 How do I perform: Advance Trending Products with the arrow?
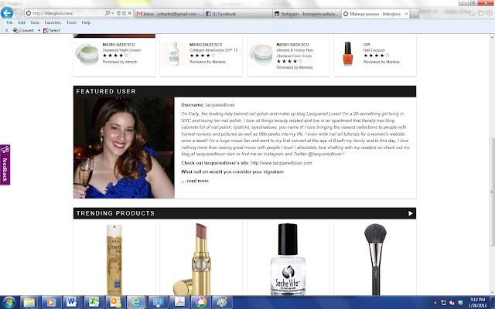(411, 213)
